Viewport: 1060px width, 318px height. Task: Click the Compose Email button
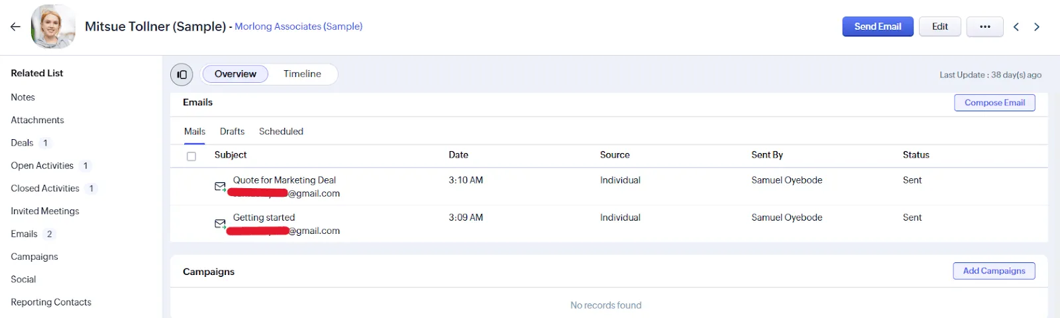point(994,103)
